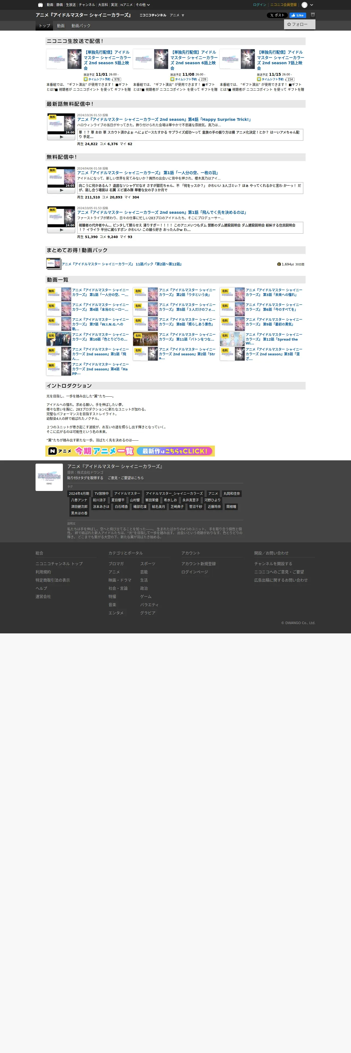Click the ニコニコチャンネル logo link
Image resolution: width=351 pixels, height=1053 pixels.
point(153,15)
